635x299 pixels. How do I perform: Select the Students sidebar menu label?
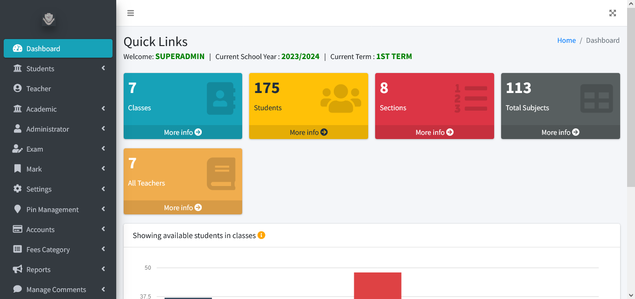click(x=40, y=68)
